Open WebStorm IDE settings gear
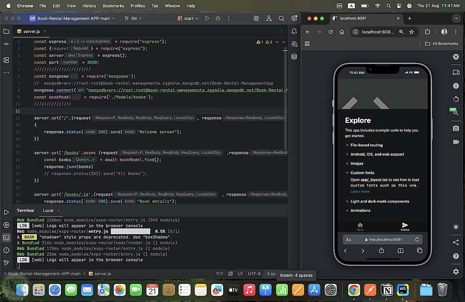 point(294,19)
